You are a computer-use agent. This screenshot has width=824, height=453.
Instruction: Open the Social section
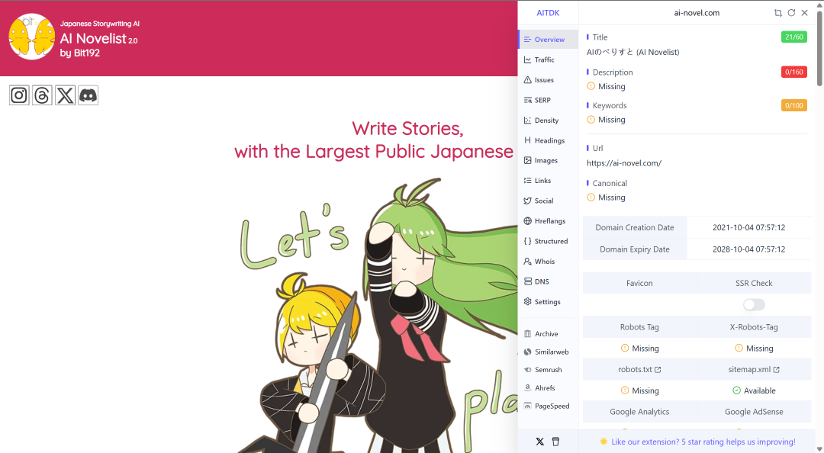click(548, 201)
